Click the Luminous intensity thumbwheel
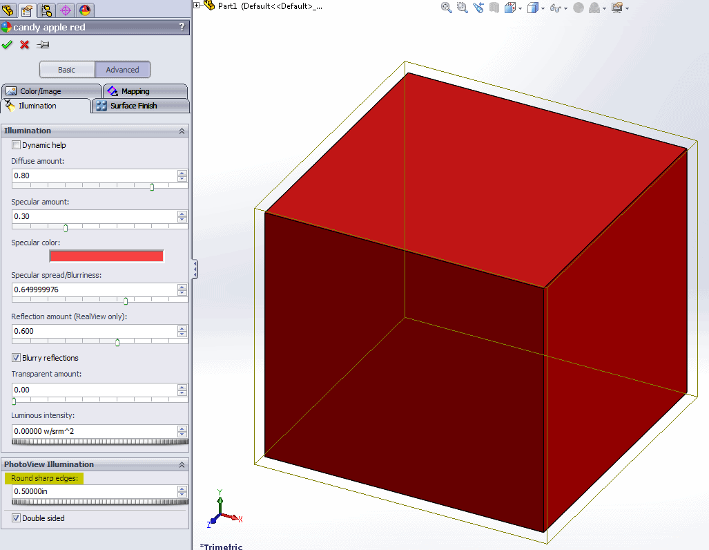Viewport: 709px width, 550px height. (x=100, y=442)
